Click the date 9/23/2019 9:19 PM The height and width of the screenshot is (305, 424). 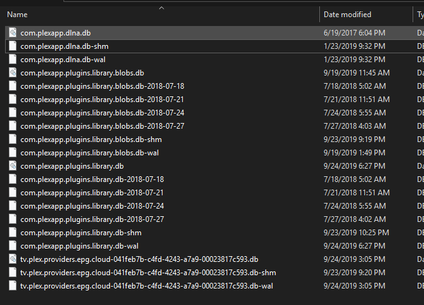click(x=355, y=140)
